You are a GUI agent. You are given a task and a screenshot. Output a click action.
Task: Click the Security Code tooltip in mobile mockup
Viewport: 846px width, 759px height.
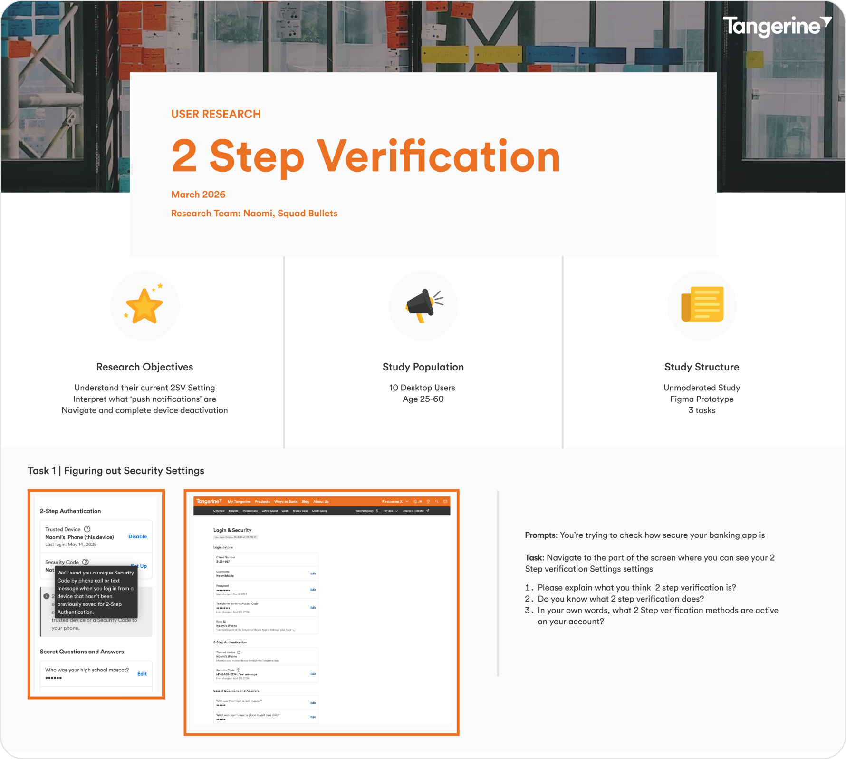(x=96, y=592)
